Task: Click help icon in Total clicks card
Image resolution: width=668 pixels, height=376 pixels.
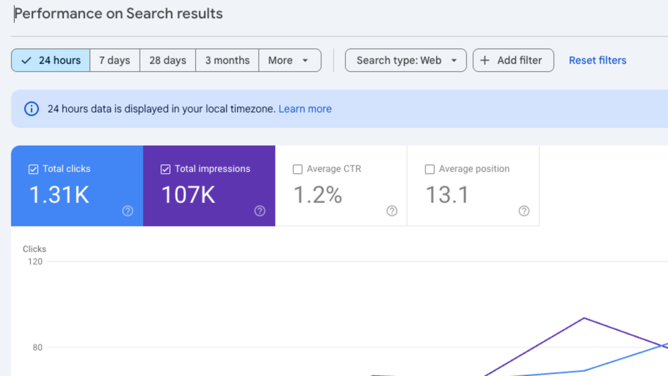Action: click(128, 211)
